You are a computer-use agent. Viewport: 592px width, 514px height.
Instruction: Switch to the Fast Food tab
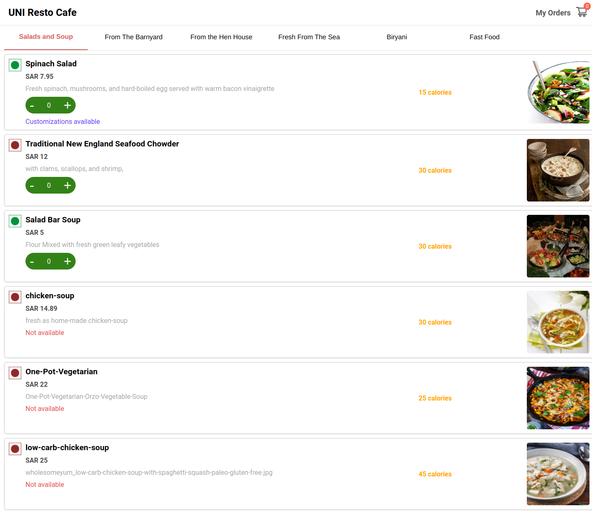click(485, 37)
